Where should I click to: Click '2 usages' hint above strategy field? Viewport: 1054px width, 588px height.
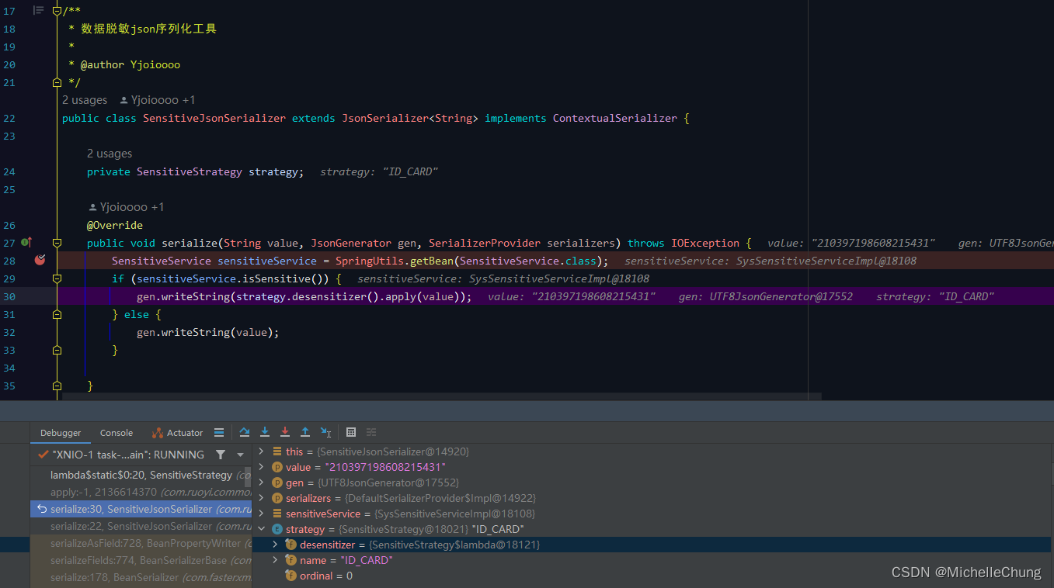[x=110, y=154]
